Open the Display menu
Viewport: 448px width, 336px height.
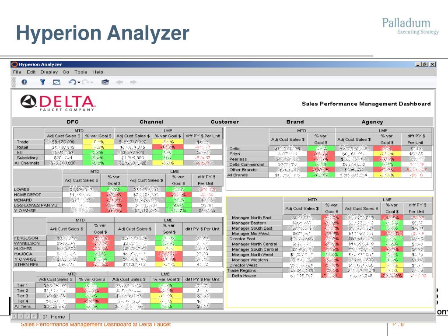pos(49,72)
